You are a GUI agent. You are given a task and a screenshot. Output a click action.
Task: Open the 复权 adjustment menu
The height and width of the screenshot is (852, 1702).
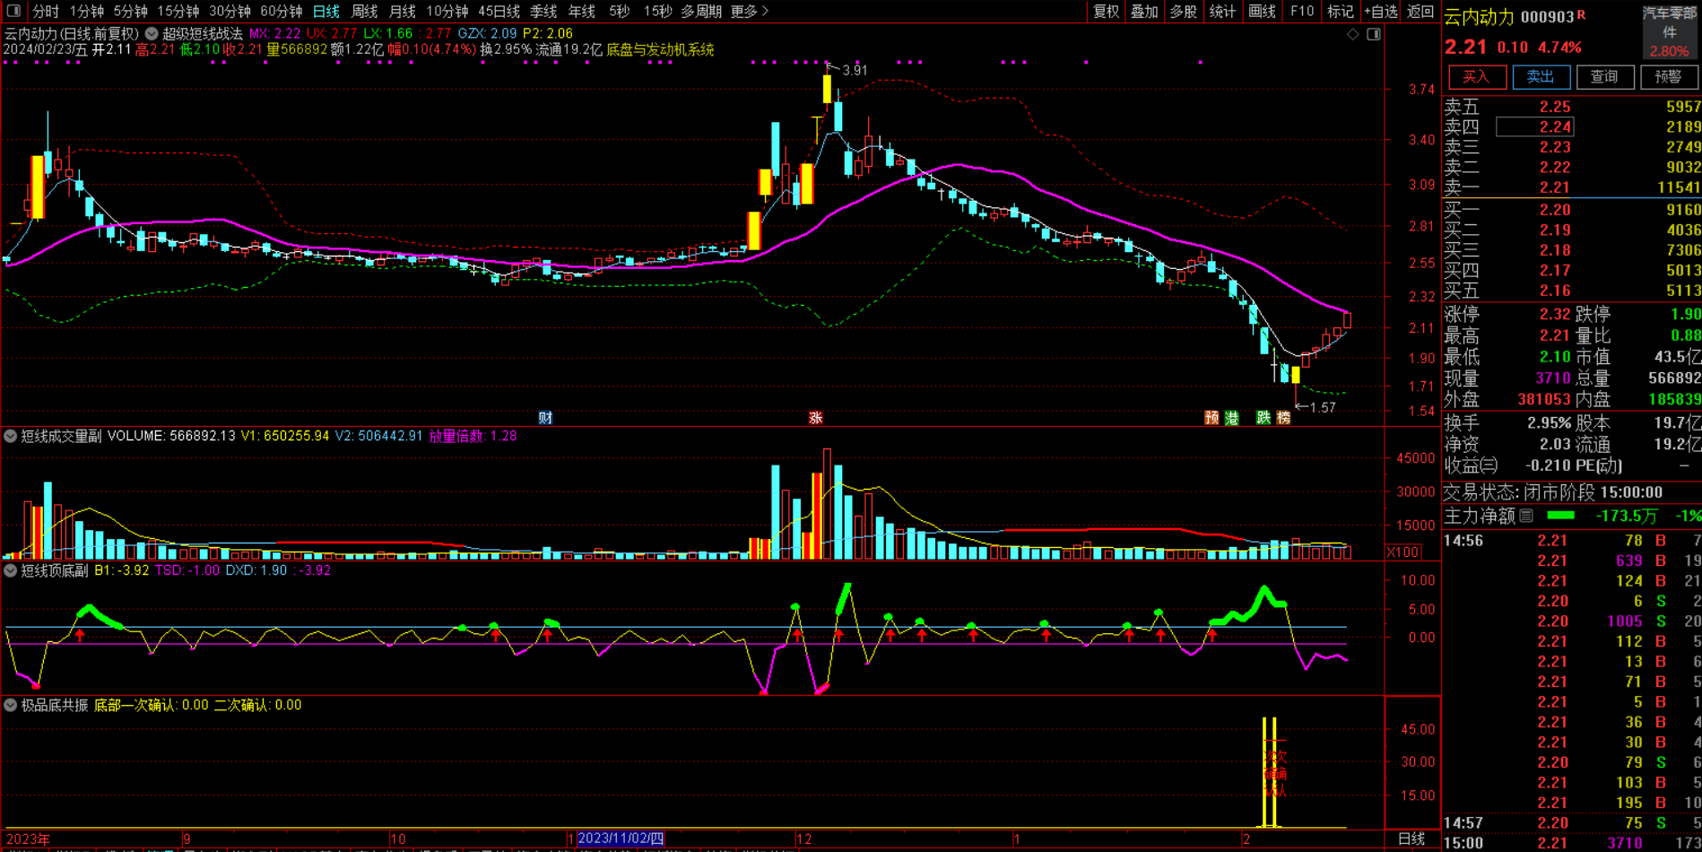pos(1107,11)
